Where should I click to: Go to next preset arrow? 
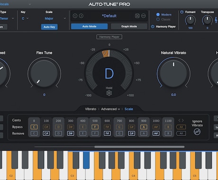[x=81, y=16]
